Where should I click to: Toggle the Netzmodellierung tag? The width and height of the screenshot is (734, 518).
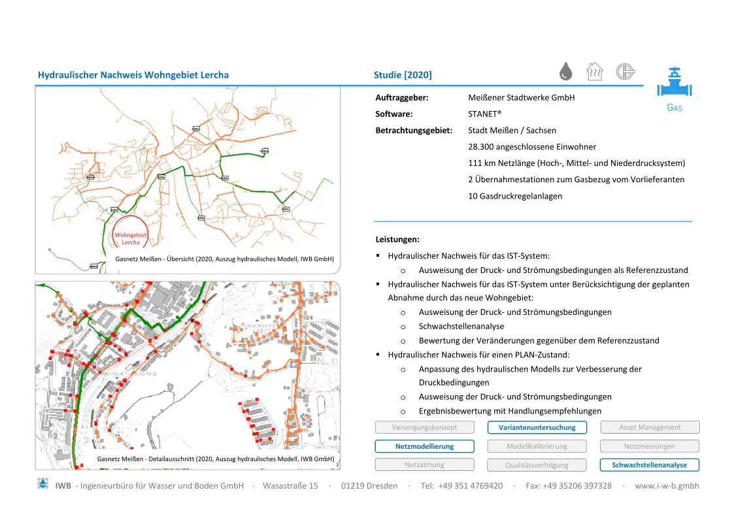pyautogui.click(x=424, y=446)
